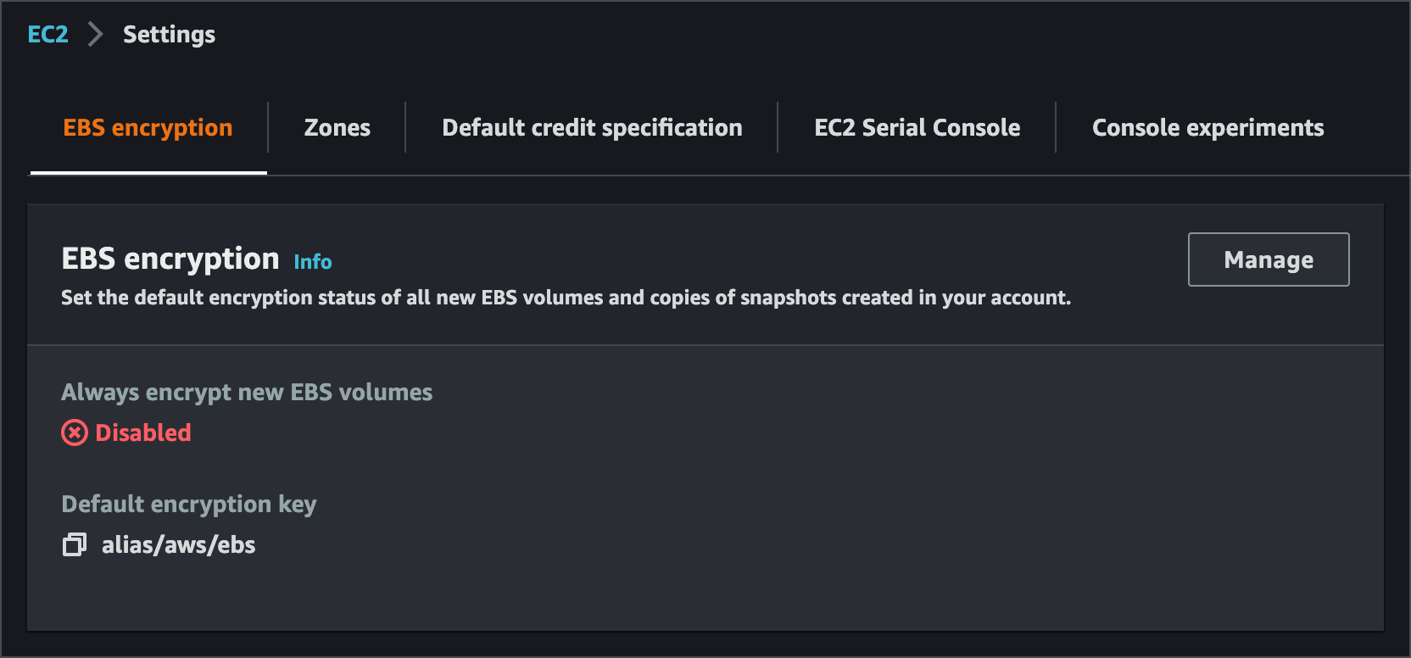This screenshot has width=1411, height=658.
Task: Click the Default encryption key heading
Action: (x=188, y=504)
